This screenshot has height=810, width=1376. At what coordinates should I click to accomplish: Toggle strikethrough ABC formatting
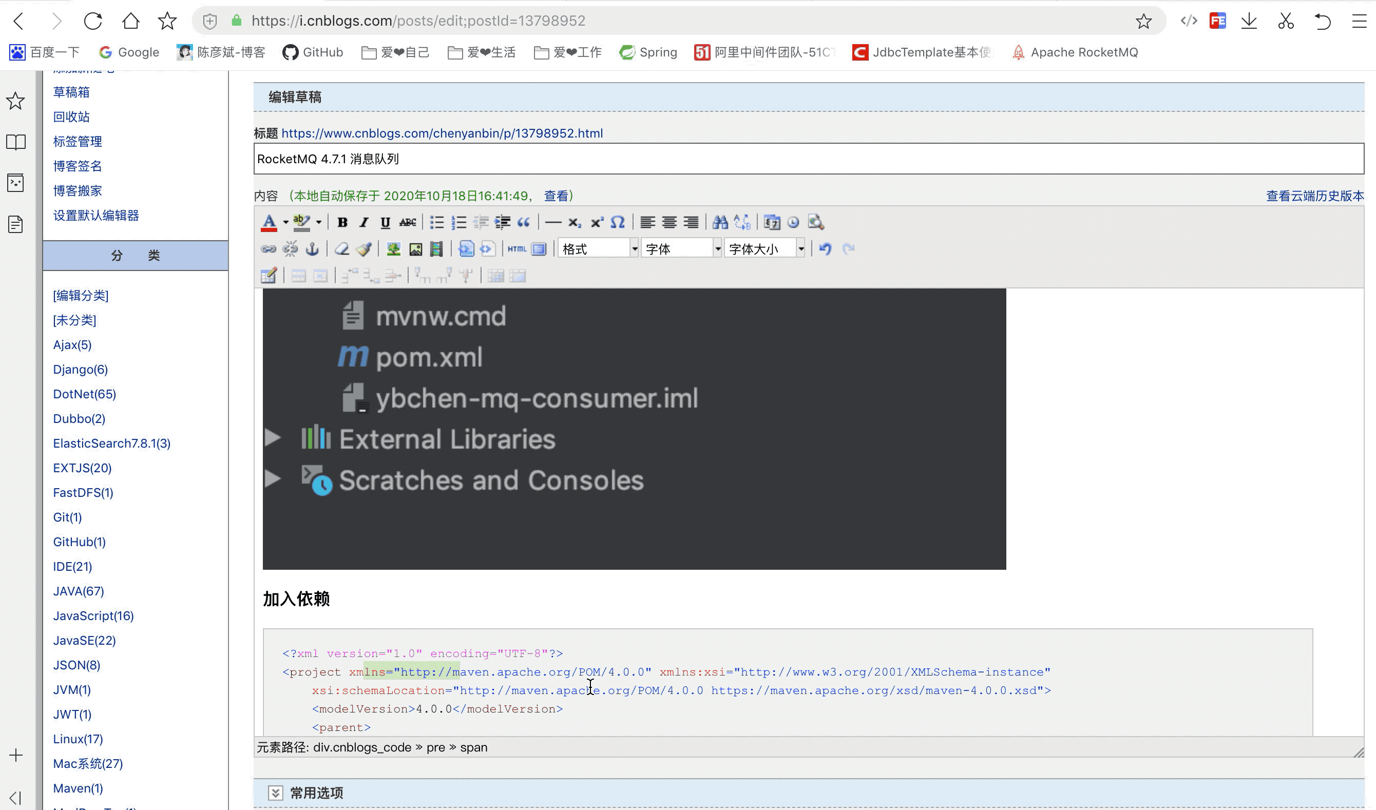tap(407, 222)
